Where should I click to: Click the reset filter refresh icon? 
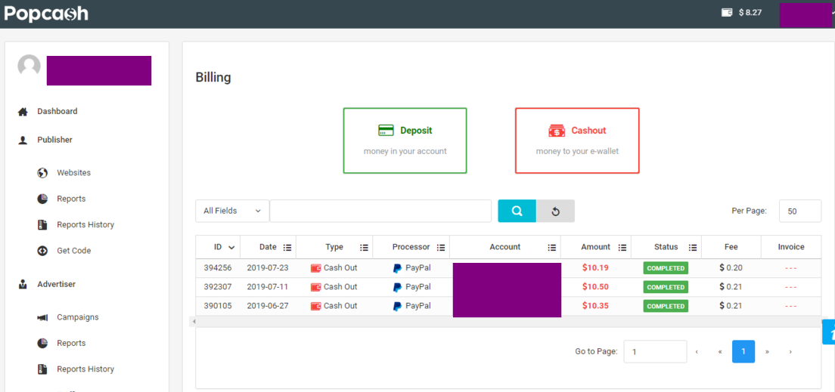[555, 211]
